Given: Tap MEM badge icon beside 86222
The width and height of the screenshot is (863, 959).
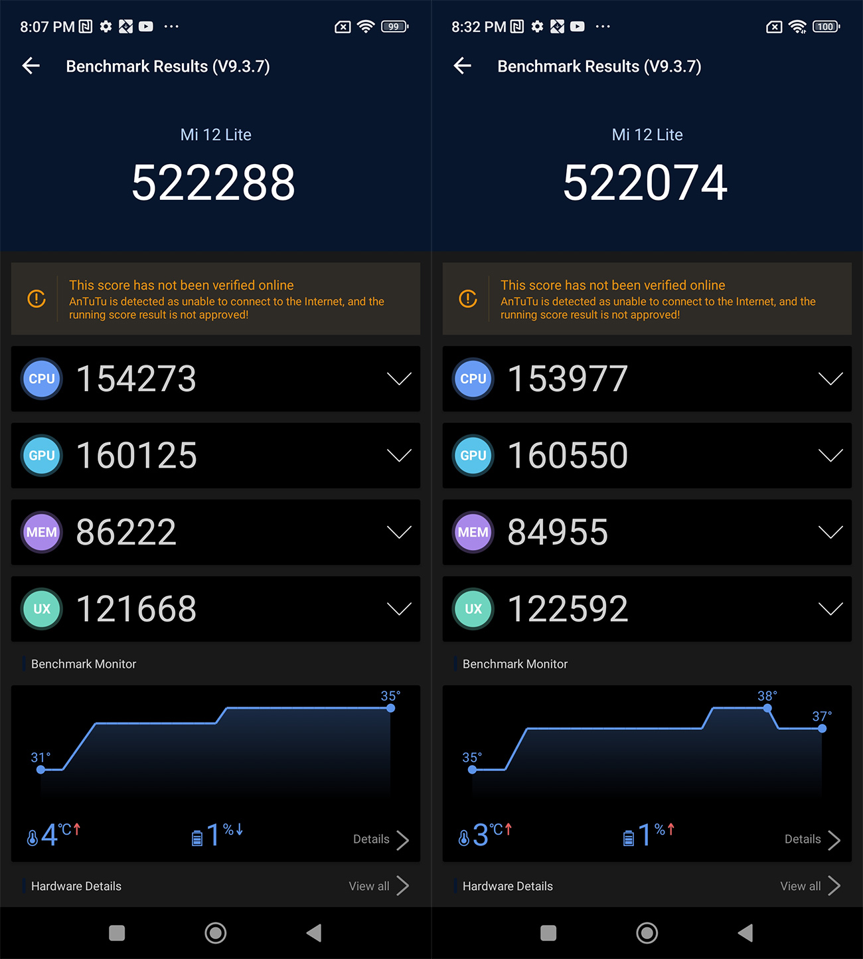Looking at the screenshot, I should [42, 532].
